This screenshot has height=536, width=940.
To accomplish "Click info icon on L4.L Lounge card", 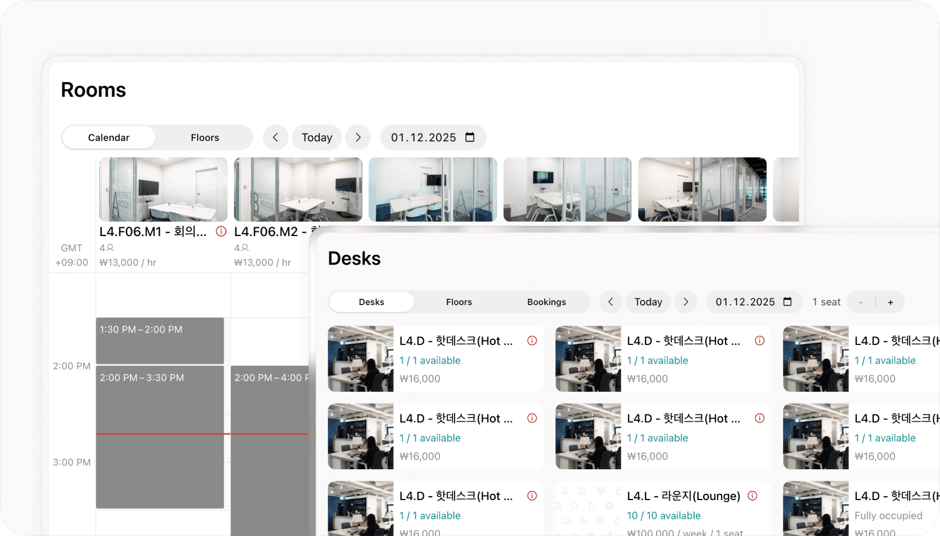I will pyautogui.click(x=752, y=496).
